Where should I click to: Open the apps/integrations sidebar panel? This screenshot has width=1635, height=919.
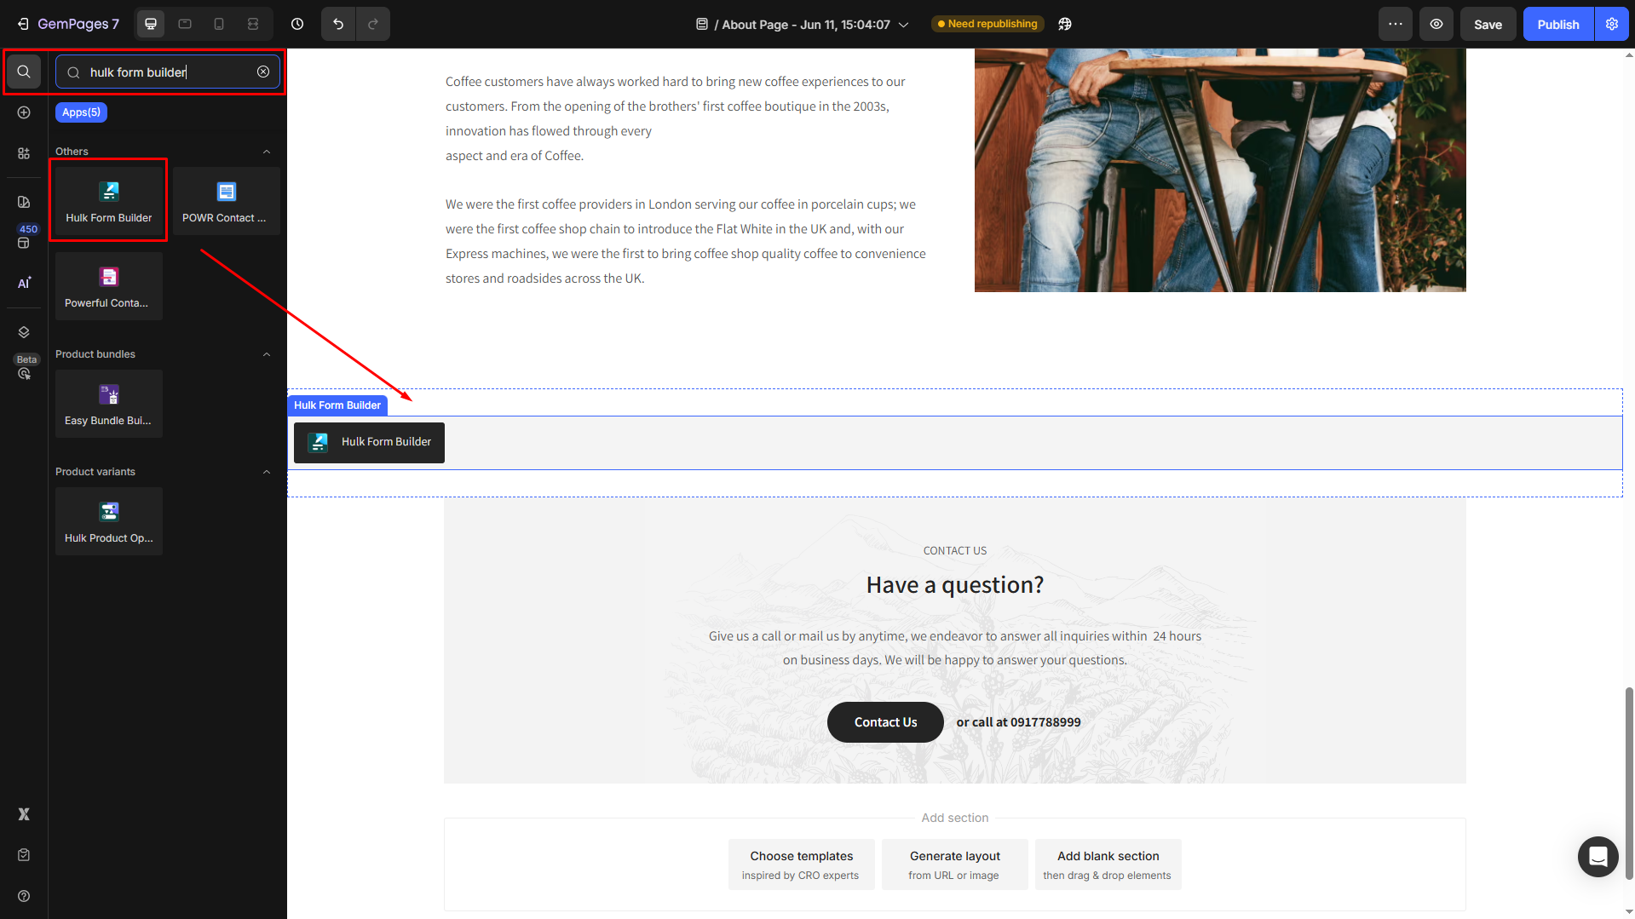[24, 153]
